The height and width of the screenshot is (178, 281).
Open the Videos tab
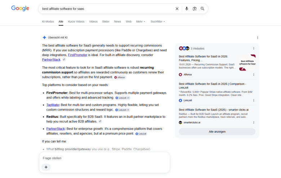(93, 22)
